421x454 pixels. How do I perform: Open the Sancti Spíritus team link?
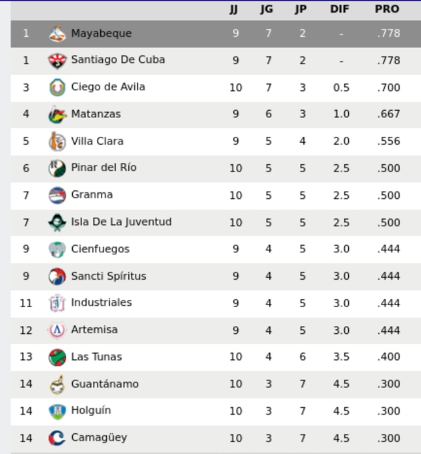[109, 276]
